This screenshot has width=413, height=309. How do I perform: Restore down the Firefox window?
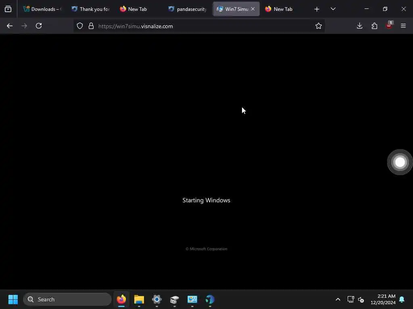(x=385, y=9)
